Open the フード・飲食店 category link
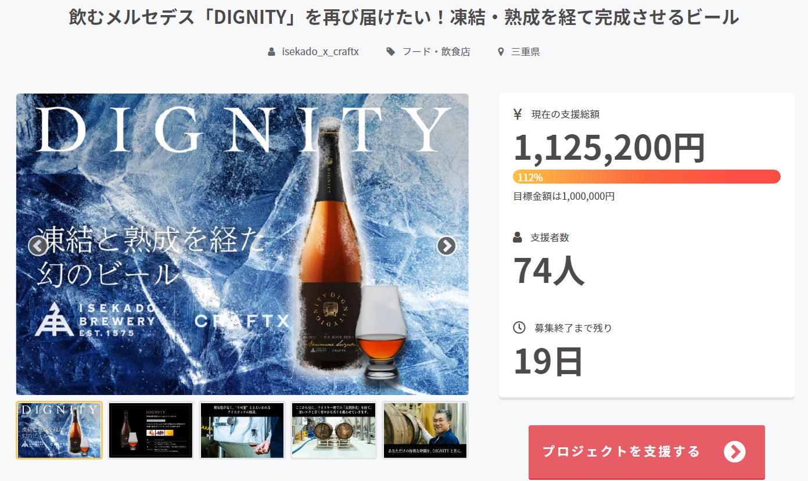808x481 pixels. pyautogui.click(x=436, y=52)
